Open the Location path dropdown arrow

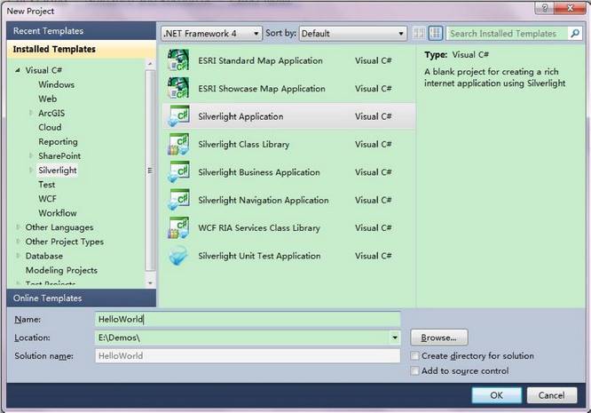point(395,338)
